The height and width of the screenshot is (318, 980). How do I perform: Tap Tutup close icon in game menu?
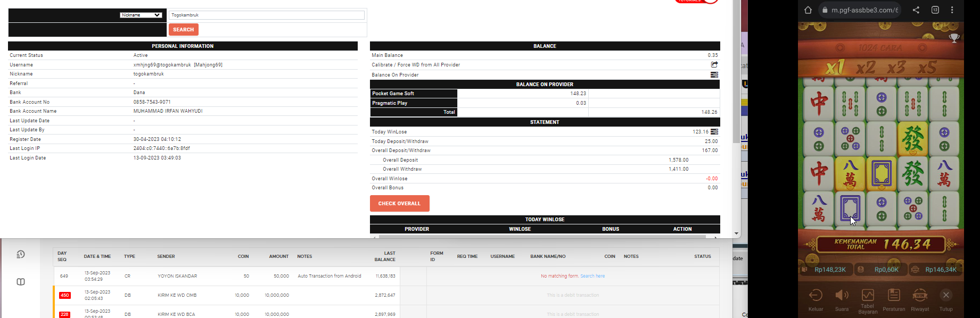pos(946,300)
